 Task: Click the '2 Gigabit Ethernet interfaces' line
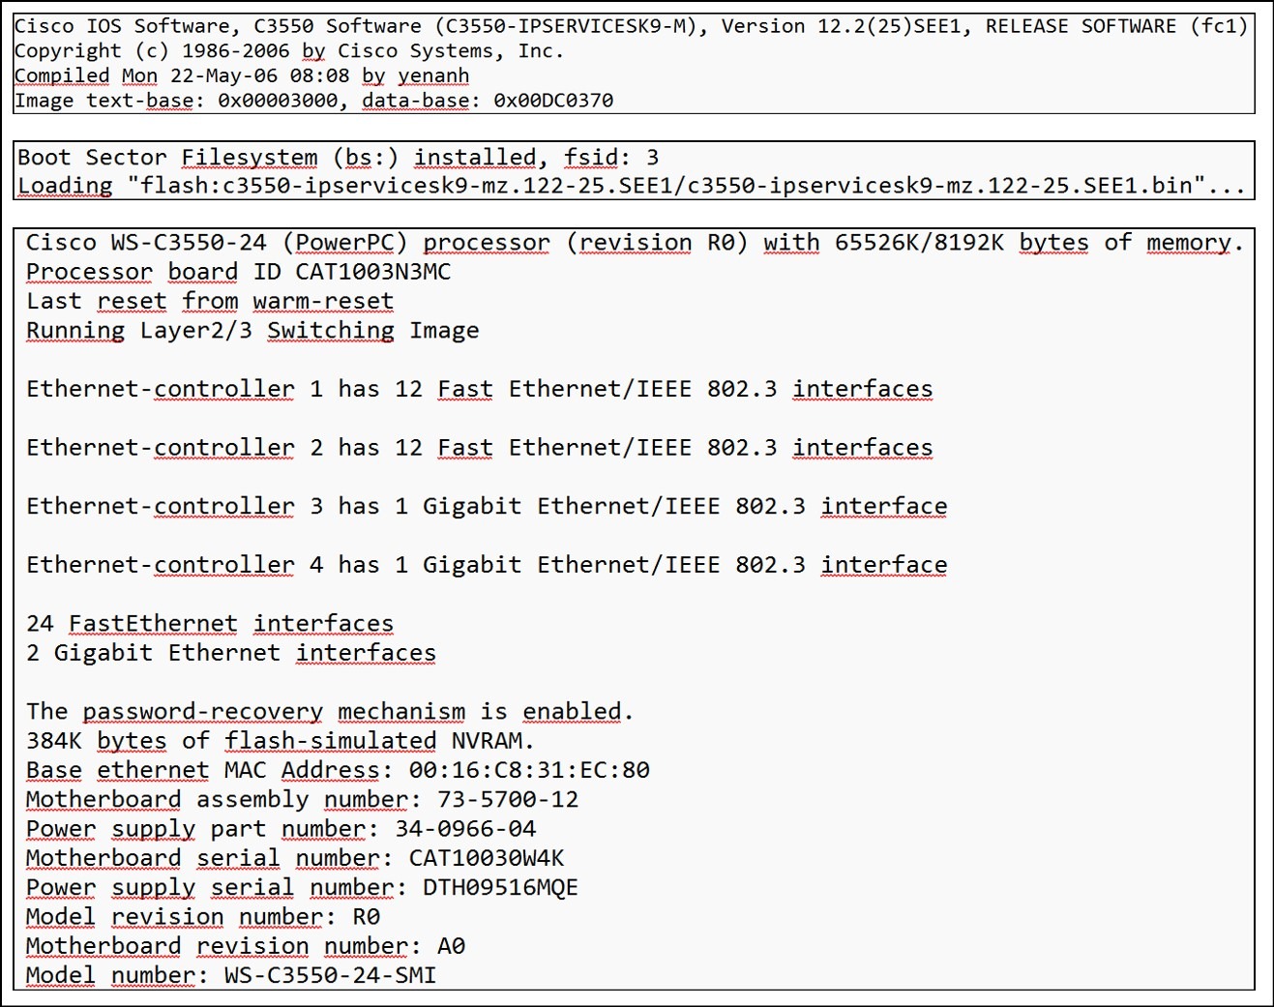(x=231, y=653)
